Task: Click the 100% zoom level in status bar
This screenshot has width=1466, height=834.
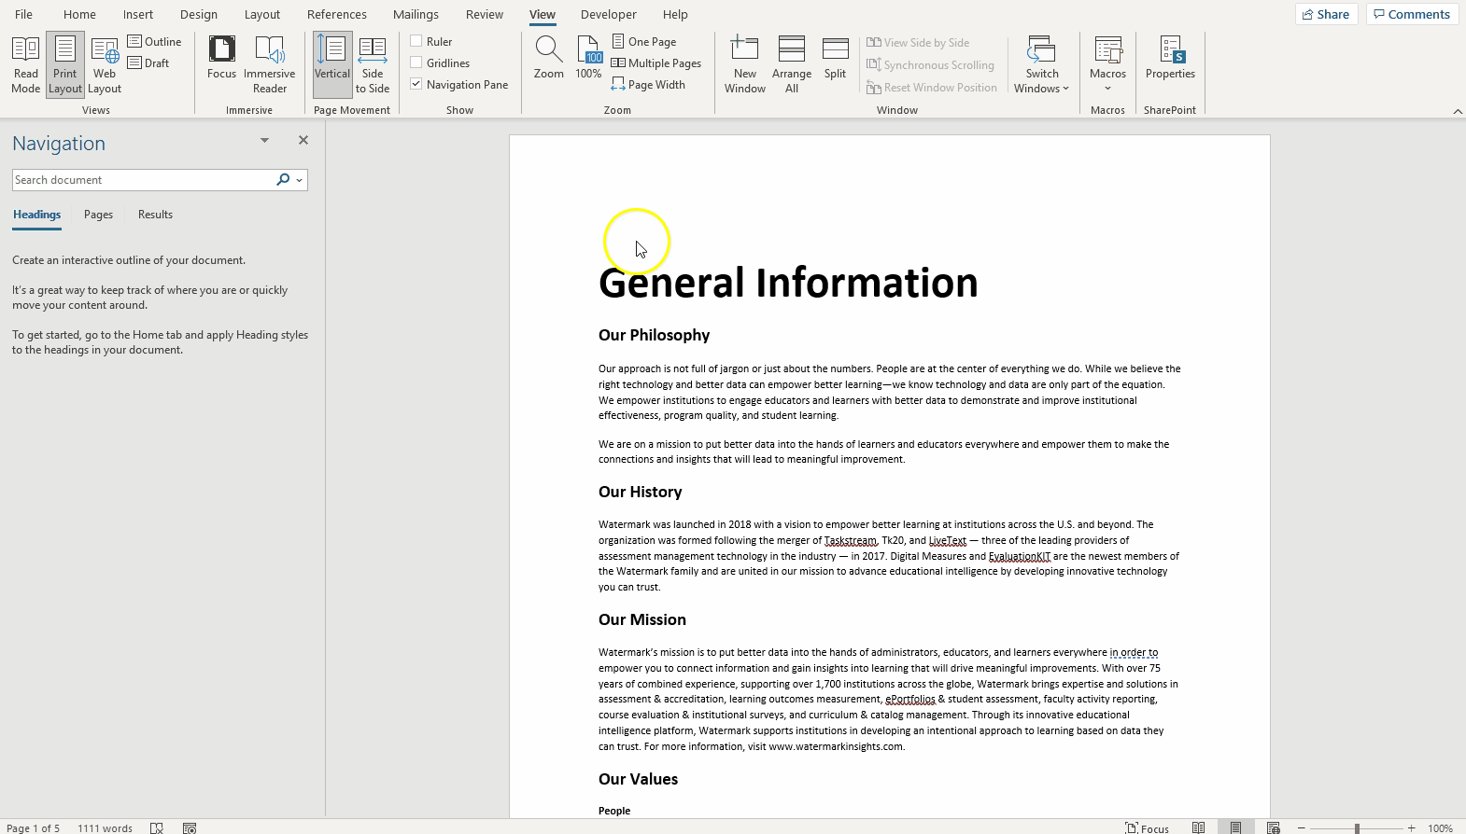Action: (1440, 827)
